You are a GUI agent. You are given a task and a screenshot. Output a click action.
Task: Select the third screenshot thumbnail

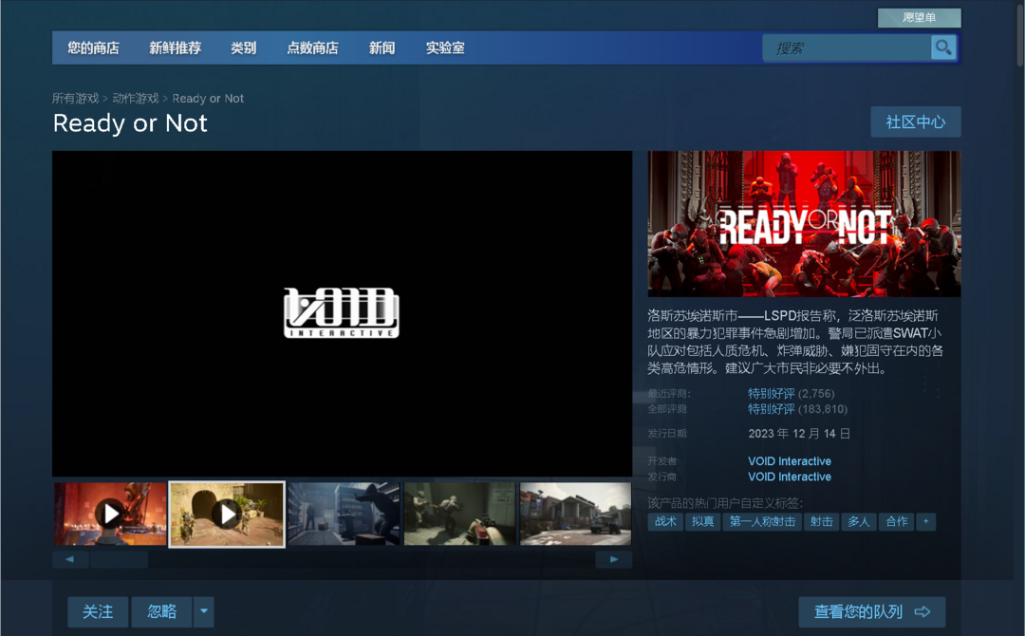click(x=344, y=514)
